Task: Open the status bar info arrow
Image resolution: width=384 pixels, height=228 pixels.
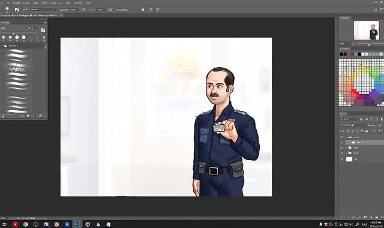Action: (x=45, y=218)
